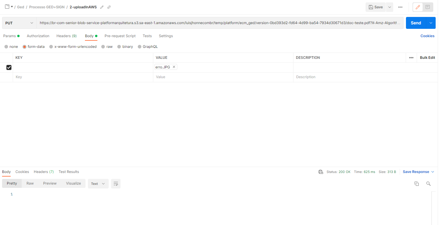Screen dimensions: 441x225
Task: Copy the request link icon
Action: coord(109,7)
